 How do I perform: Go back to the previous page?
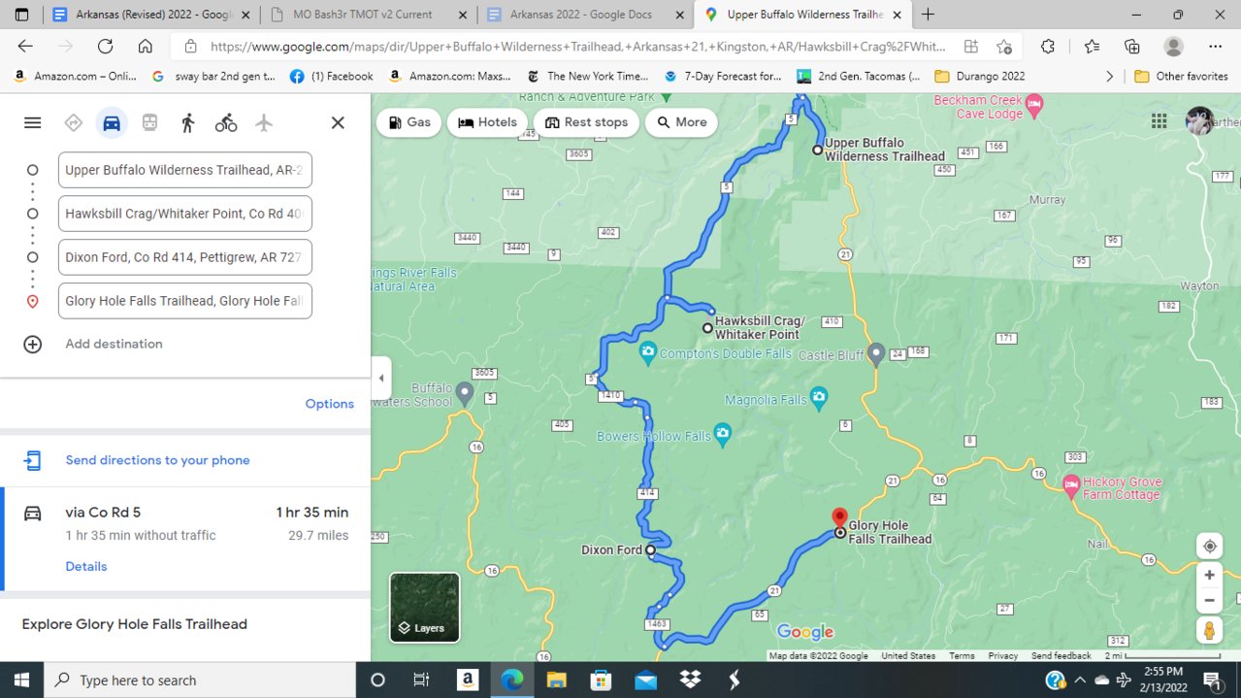[25, 47]
